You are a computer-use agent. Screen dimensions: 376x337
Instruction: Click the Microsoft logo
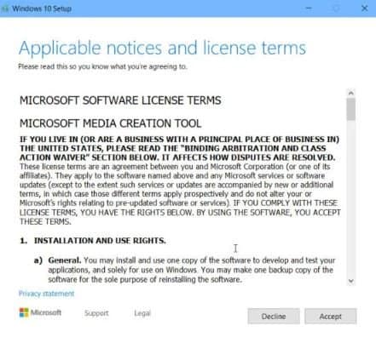40,312
